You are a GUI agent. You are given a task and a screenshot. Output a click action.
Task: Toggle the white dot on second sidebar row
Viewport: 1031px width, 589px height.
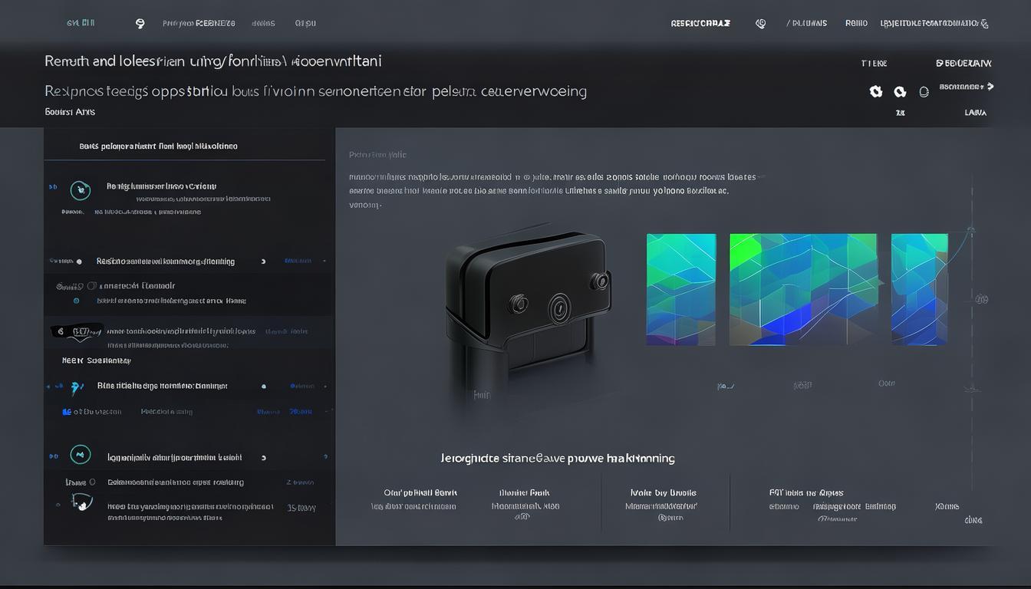coord(79,262)
